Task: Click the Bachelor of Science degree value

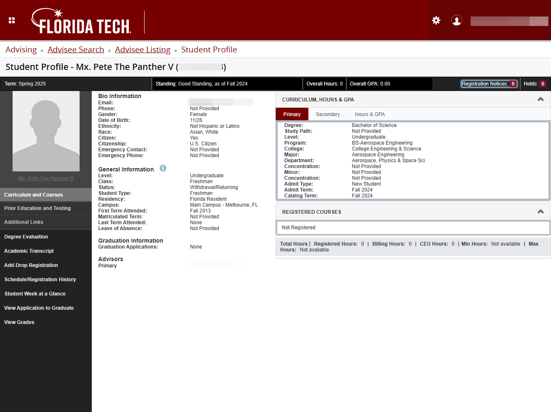Action: coord(374,125)
